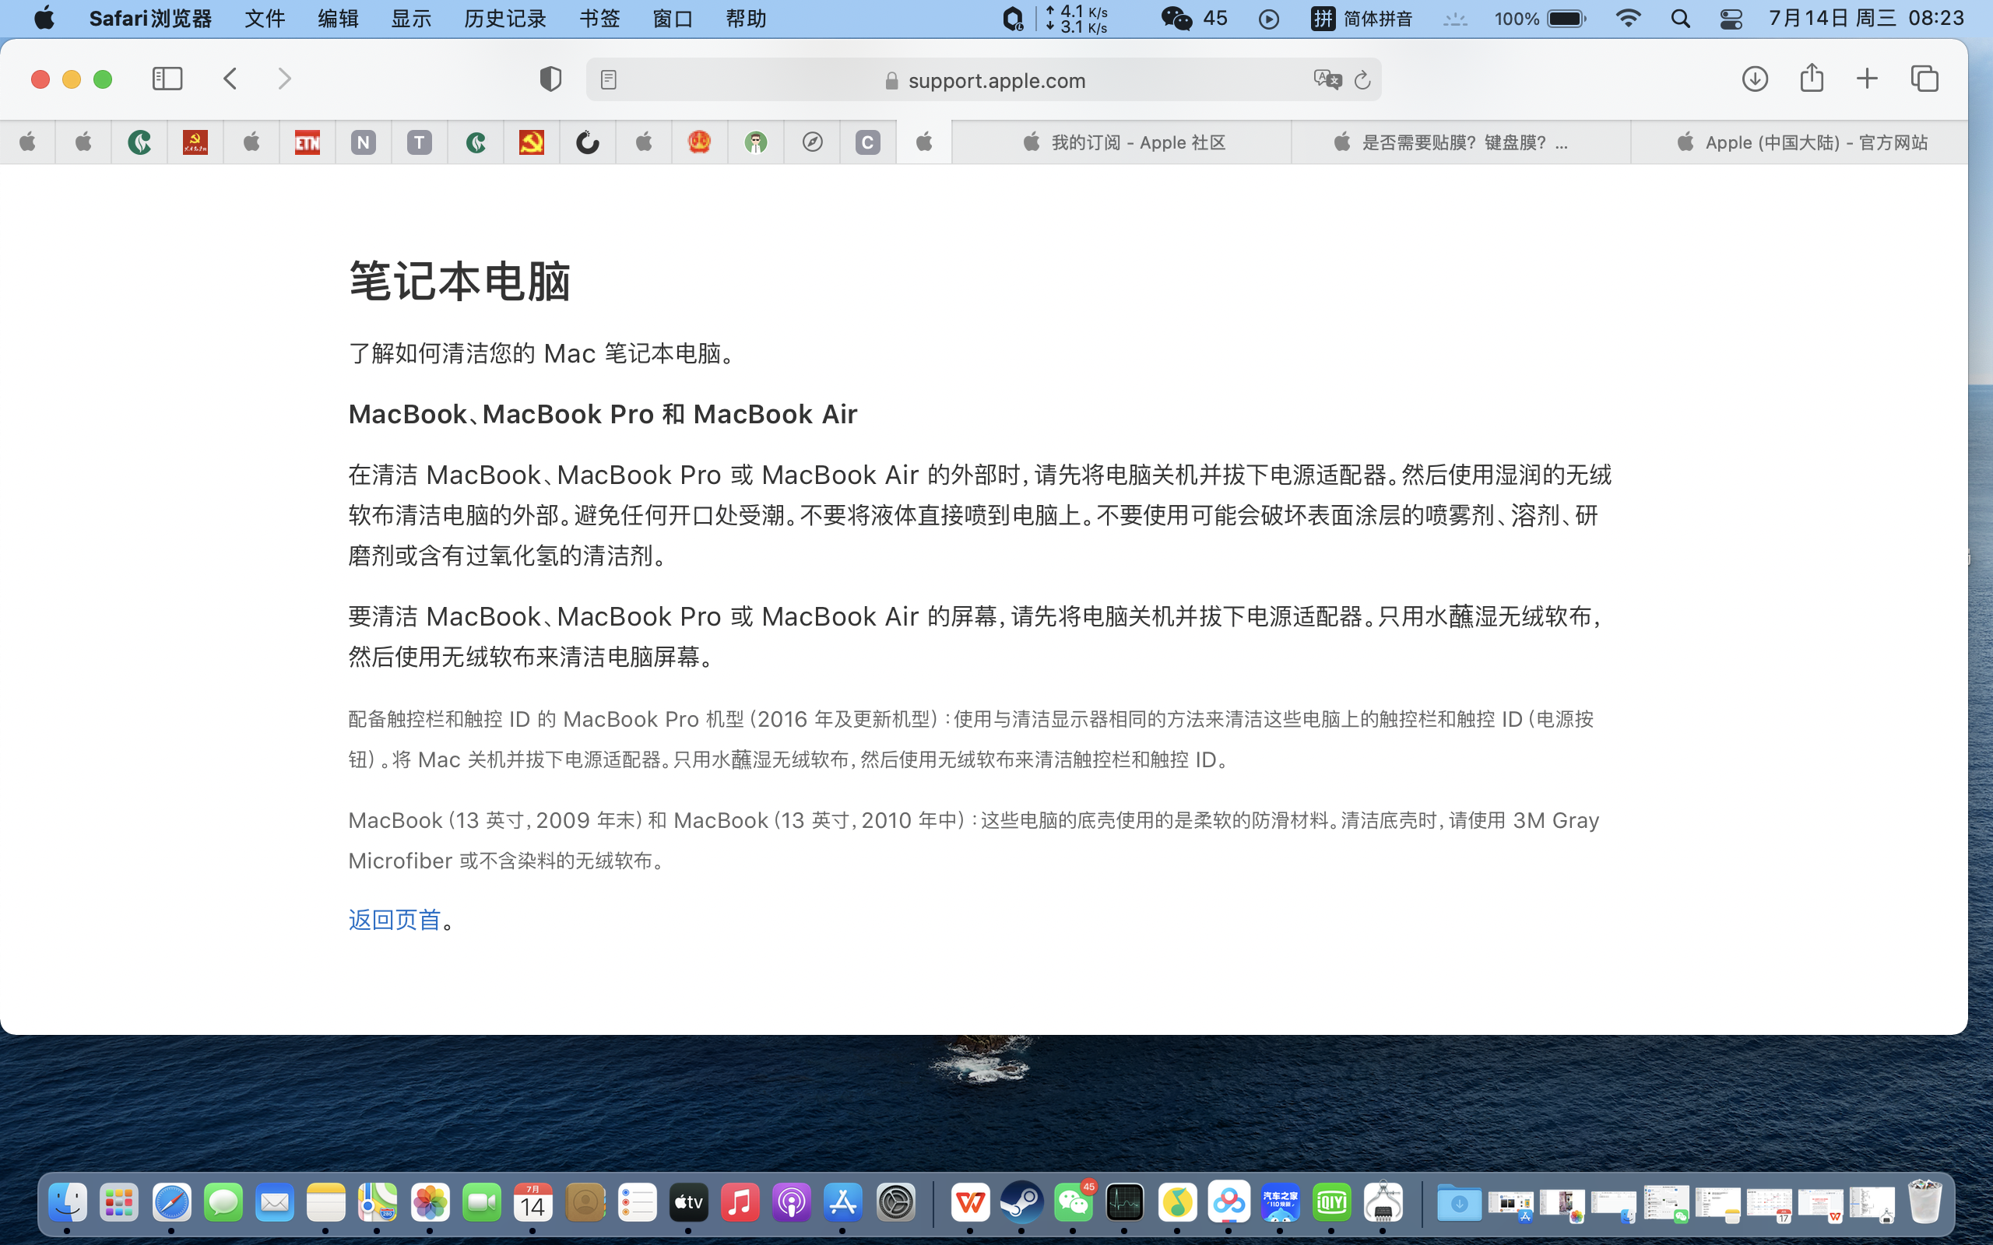Open the privacy report shield icon
Screen dimensions: 1993x1245
click(x=550, y=79)
